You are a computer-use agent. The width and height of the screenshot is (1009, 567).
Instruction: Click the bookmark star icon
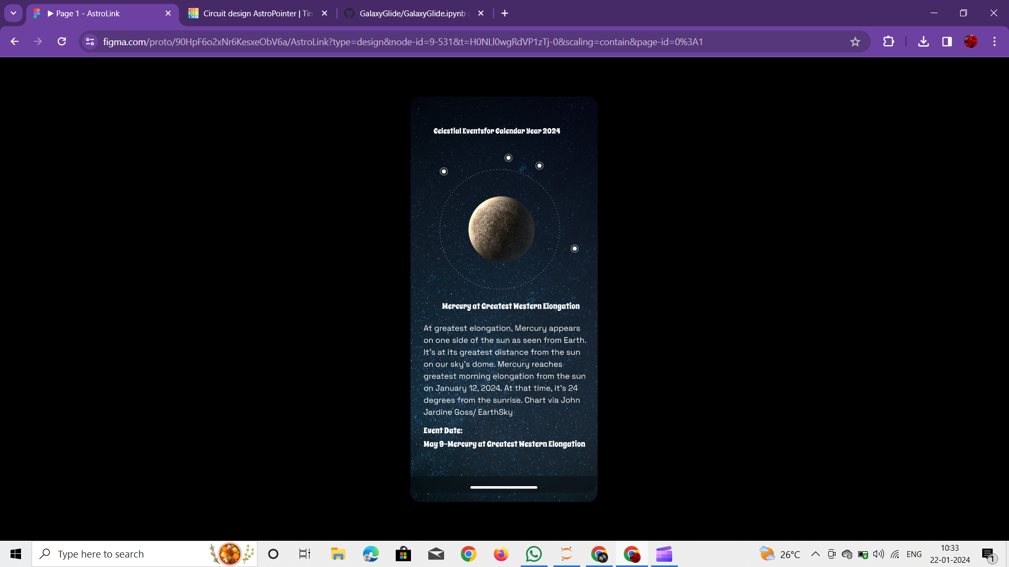855,42
